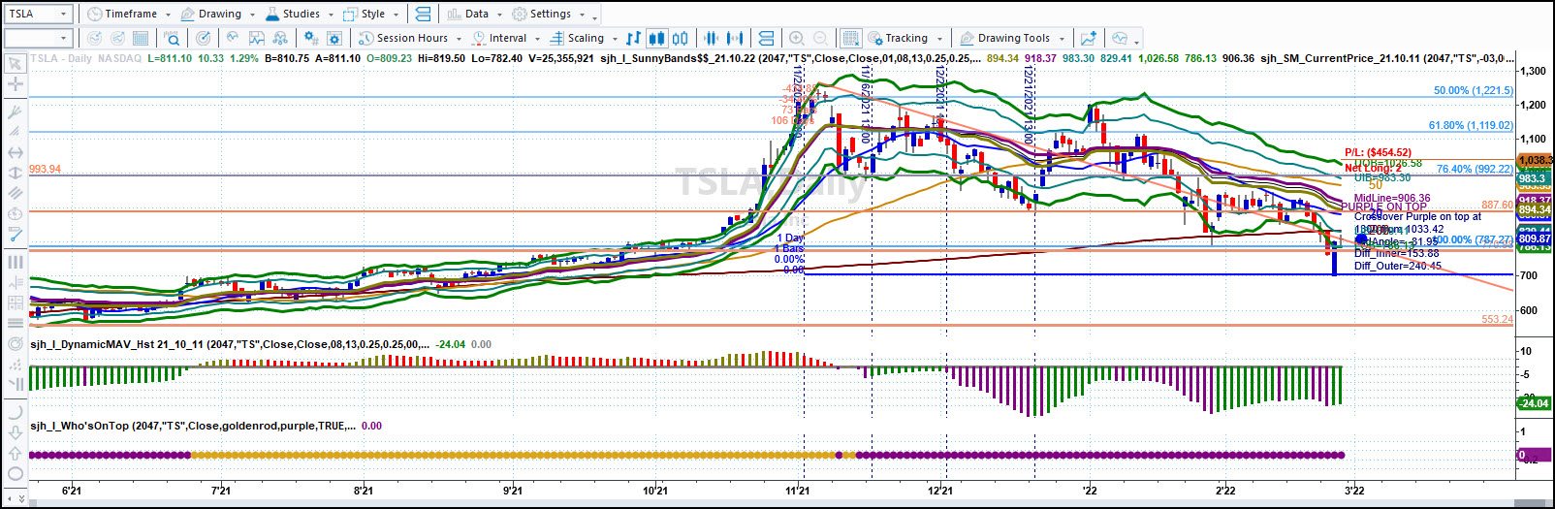The width and height of the screenshot is (1555, 509).
Task: Open Session Hours options
Action: pyautogui.click(x=402, y=38)
